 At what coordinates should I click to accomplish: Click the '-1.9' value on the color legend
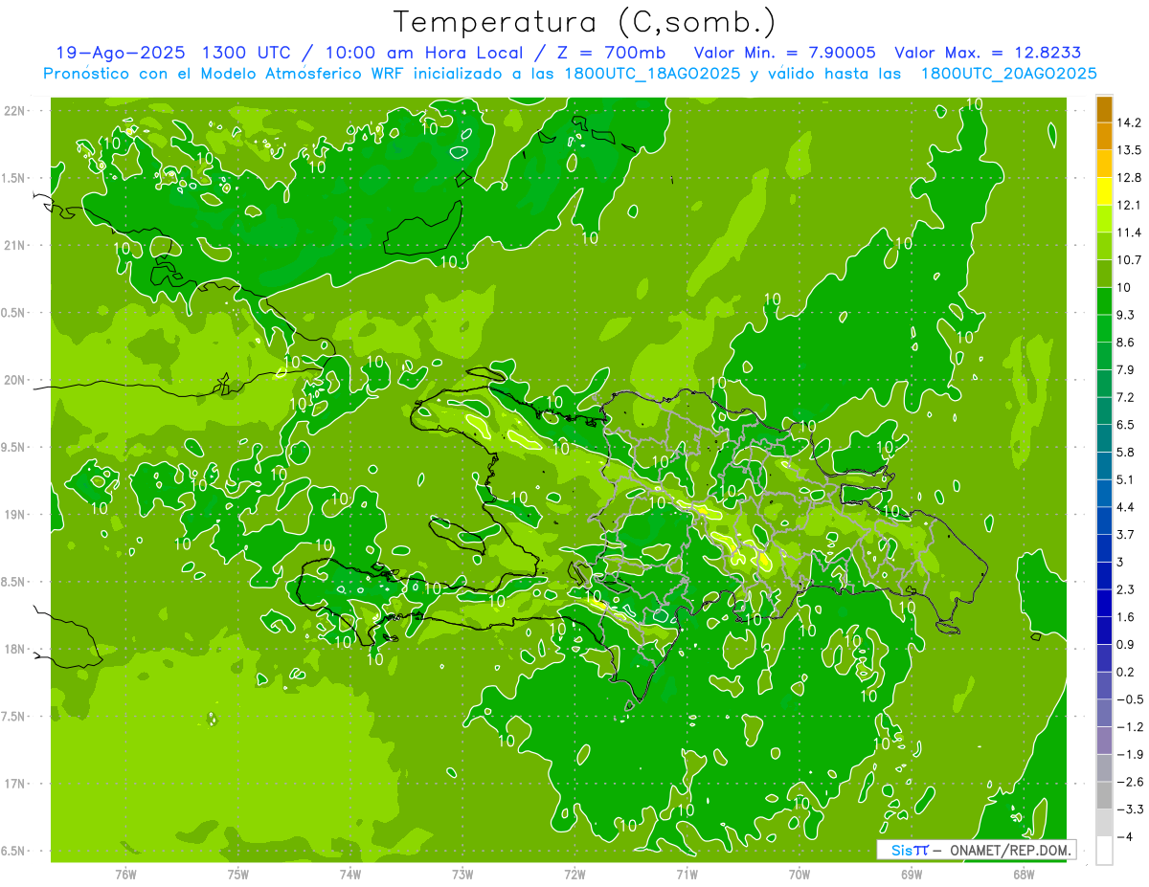click(1130, 754)
